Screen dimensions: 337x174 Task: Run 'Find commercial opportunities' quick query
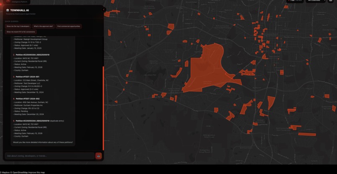[x=69, y=26]
